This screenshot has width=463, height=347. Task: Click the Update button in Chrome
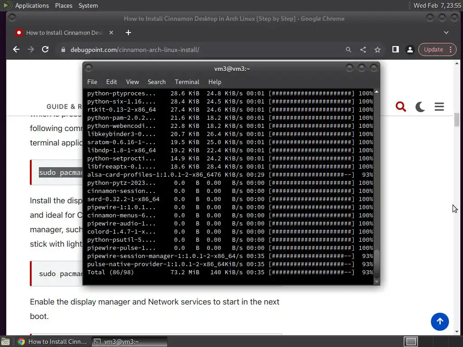pos(433,50)
